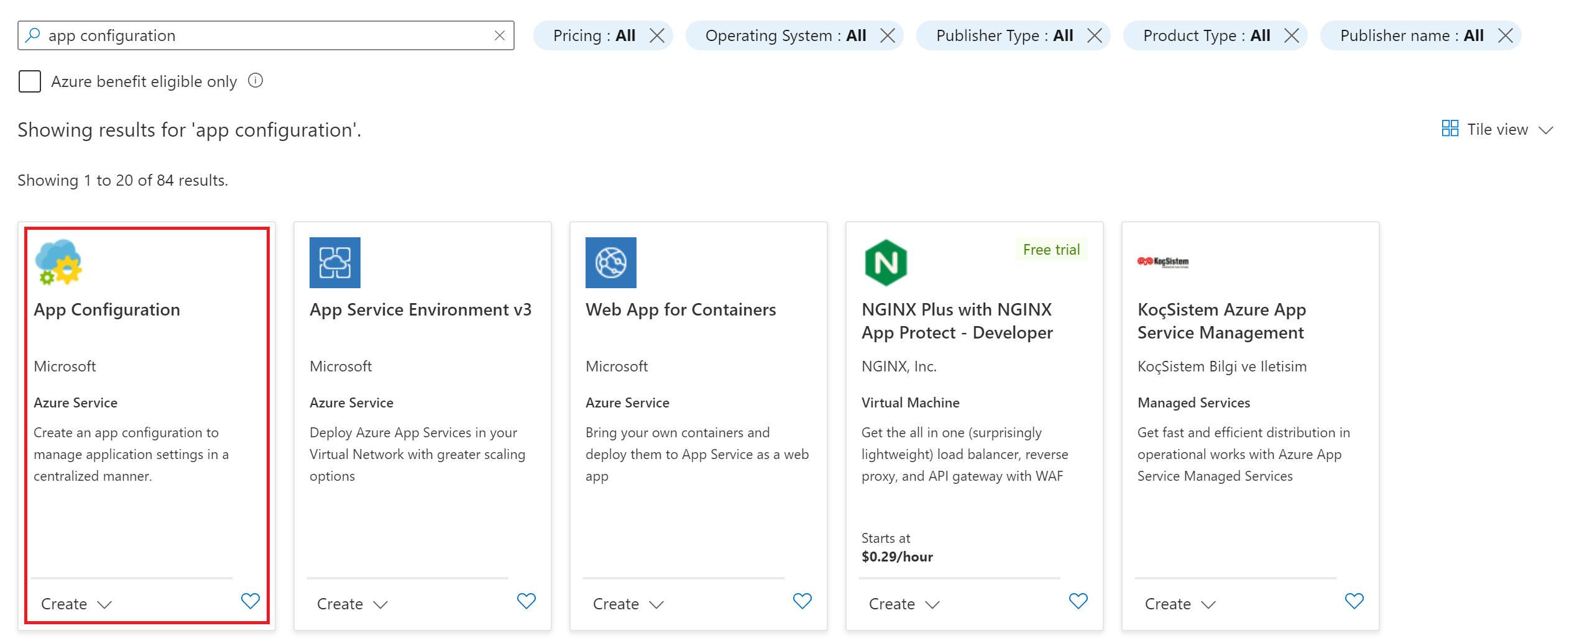This screenshot has width=1577, height=641.
Task: Click the grid icon next to Tile view
Action: [1450, 128]
